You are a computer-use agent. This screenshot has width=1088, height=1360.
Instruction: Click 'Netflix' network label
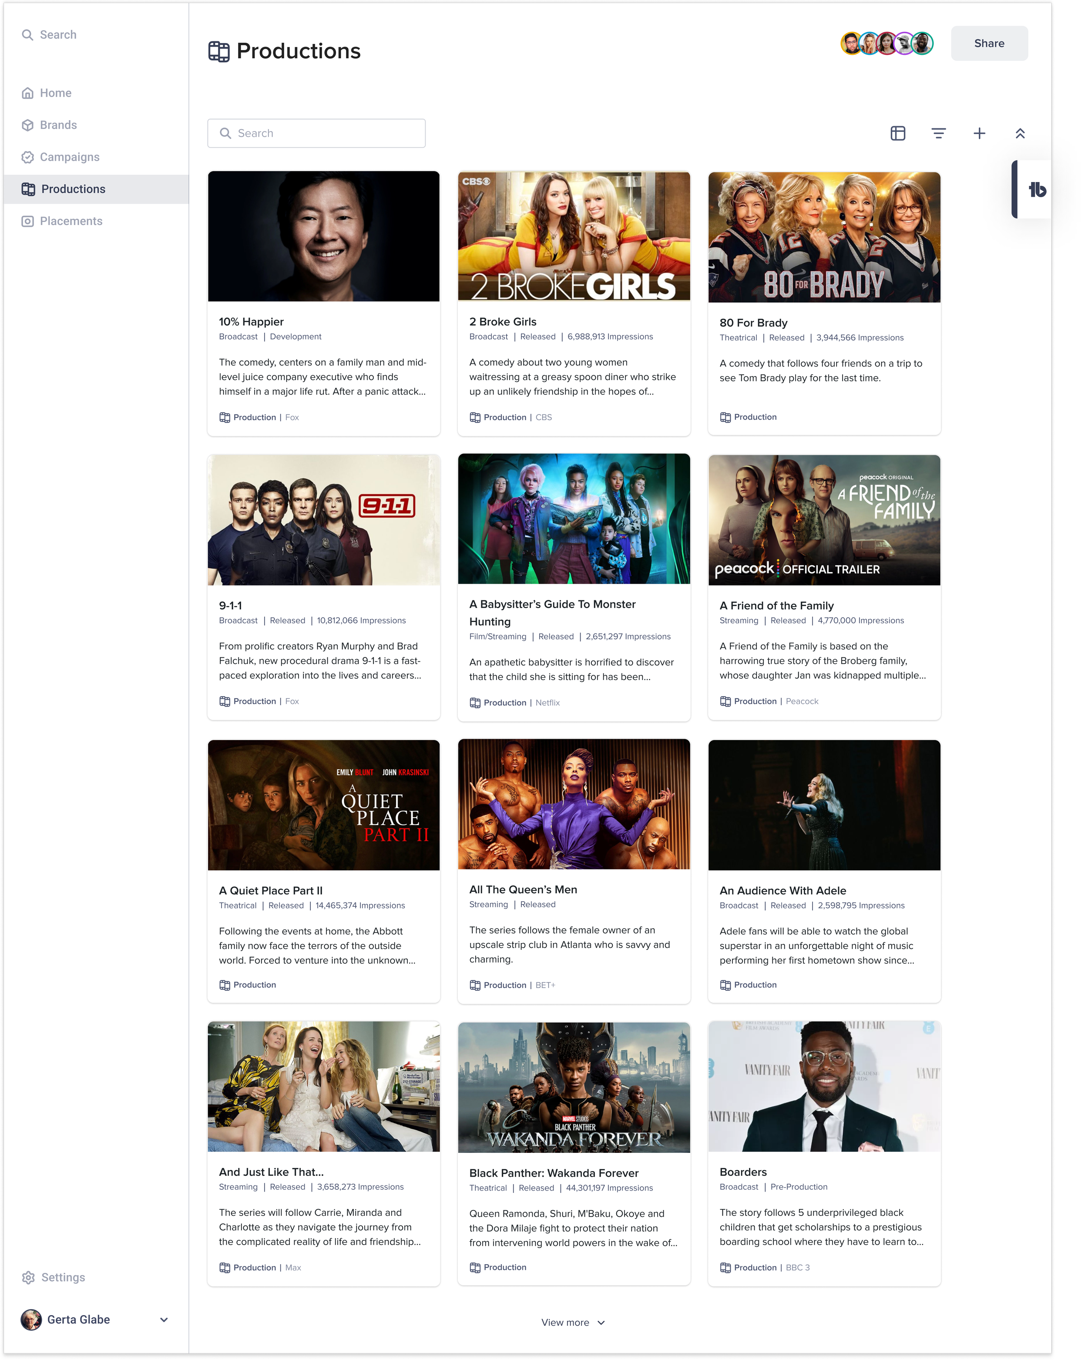(x=547, y=703)
